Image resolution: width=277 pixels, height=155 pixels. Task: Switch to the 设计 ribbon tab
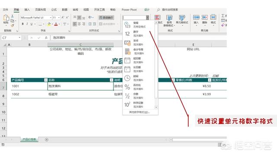point(147,9)
